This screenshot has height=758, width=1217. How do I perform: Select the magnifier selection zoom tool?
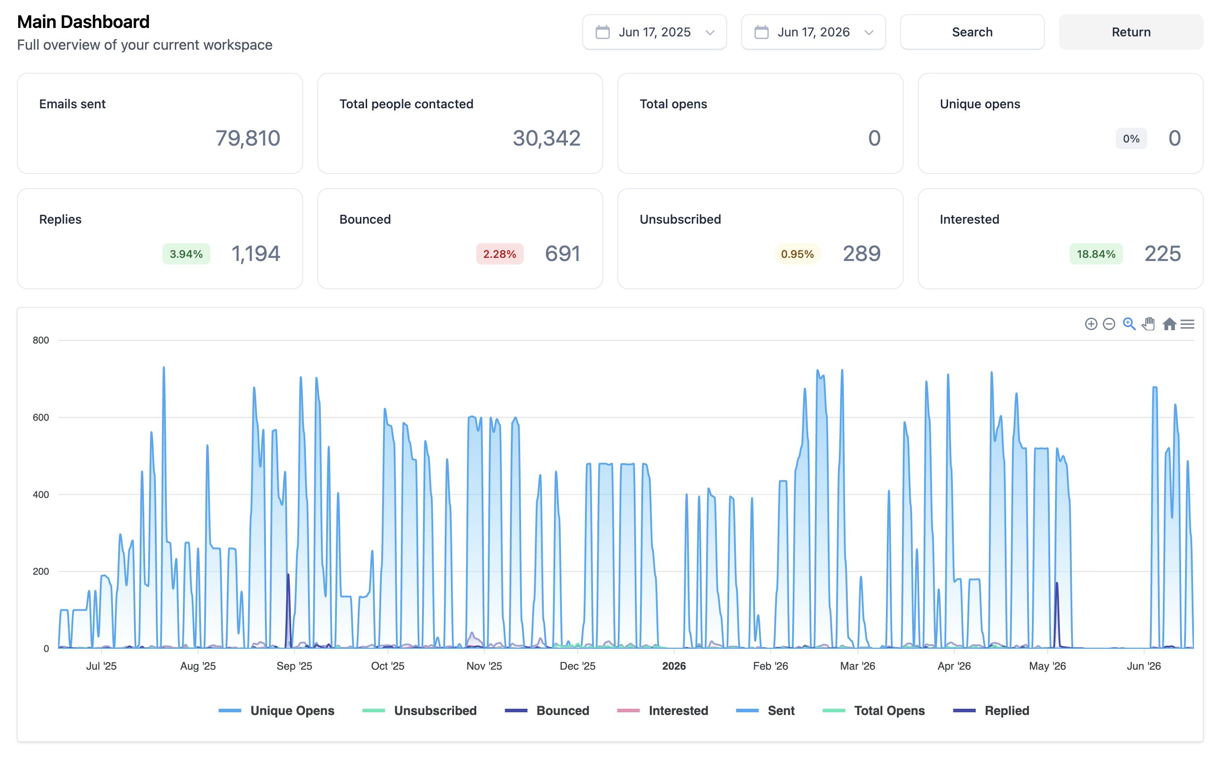pyautogui.click(x=1129, y=324)
